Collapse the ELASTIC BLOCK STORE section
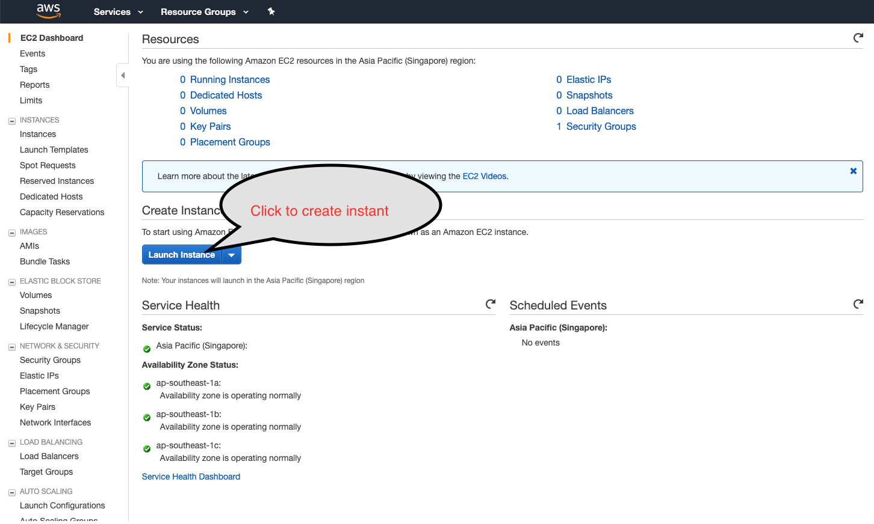 coord(12,282)
